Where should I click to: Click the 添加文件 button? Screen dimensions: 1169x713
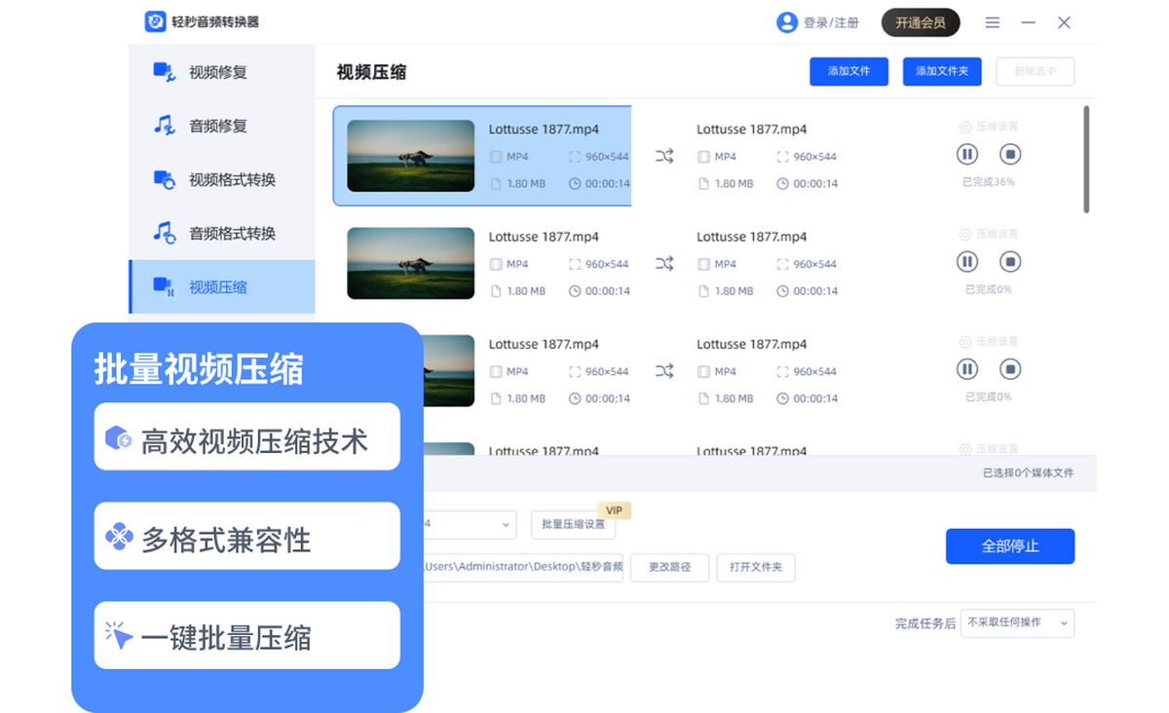848,71
